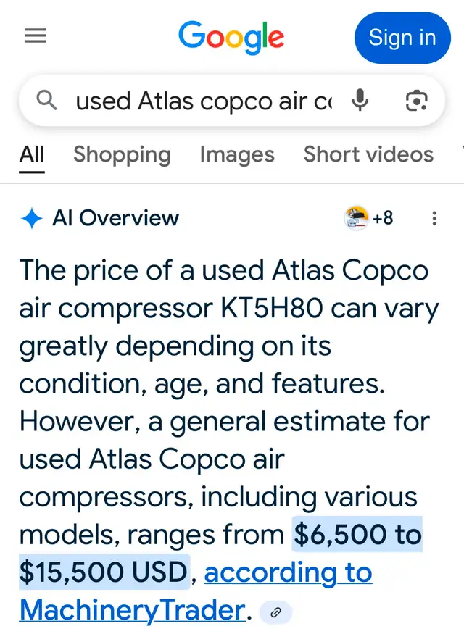This screenshot has height=642, width=464.
Task: Click the magnifying glass search icon
Action: click(46, 101)
